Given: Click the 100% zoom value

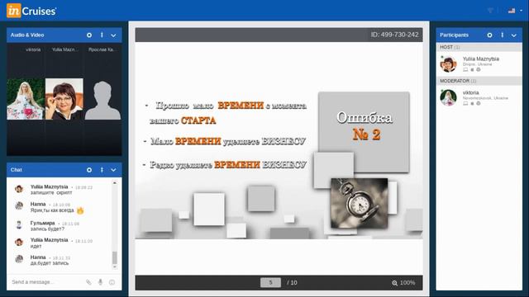Looking at the screenshot, I should (407, 282).
